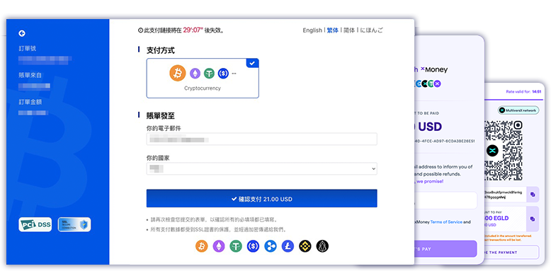551x271 pixels.
Task: Select the Cryptocurrency payment method card
Action: pos(203,78)
